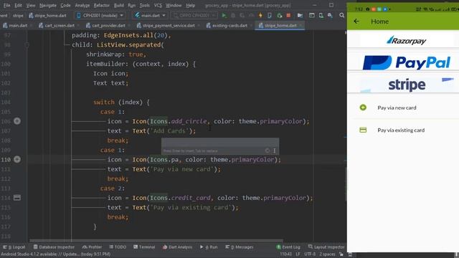
Task: Click the Debug bug icon in toolbar
Action: [233, 15]
